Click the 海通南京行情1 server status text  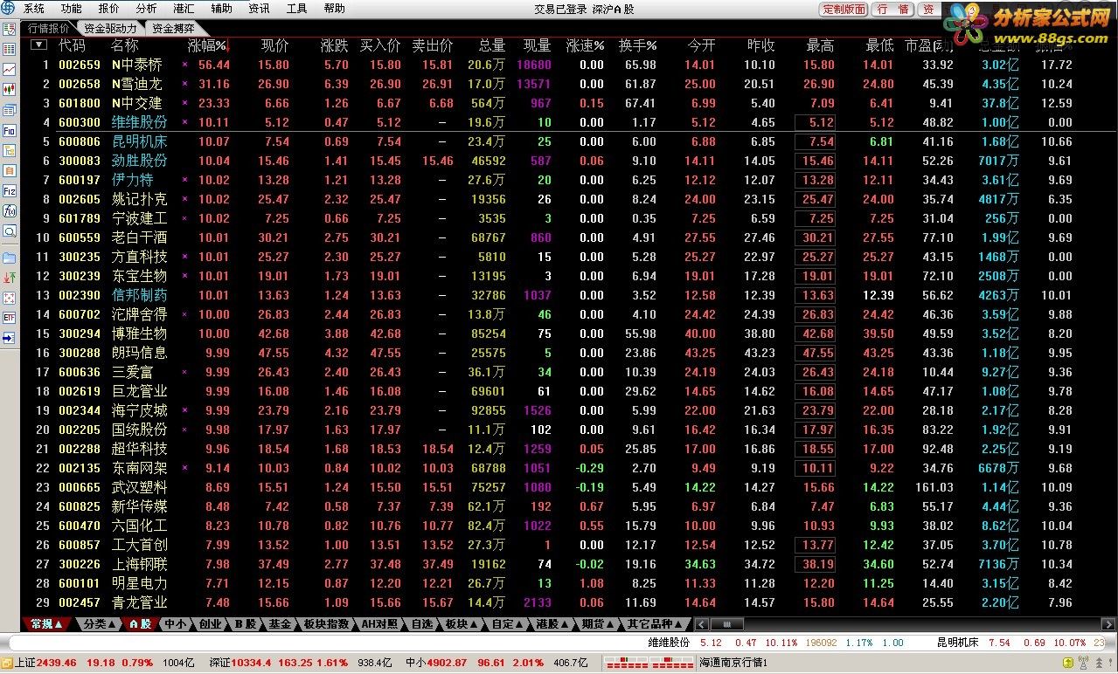coord(733,664)
